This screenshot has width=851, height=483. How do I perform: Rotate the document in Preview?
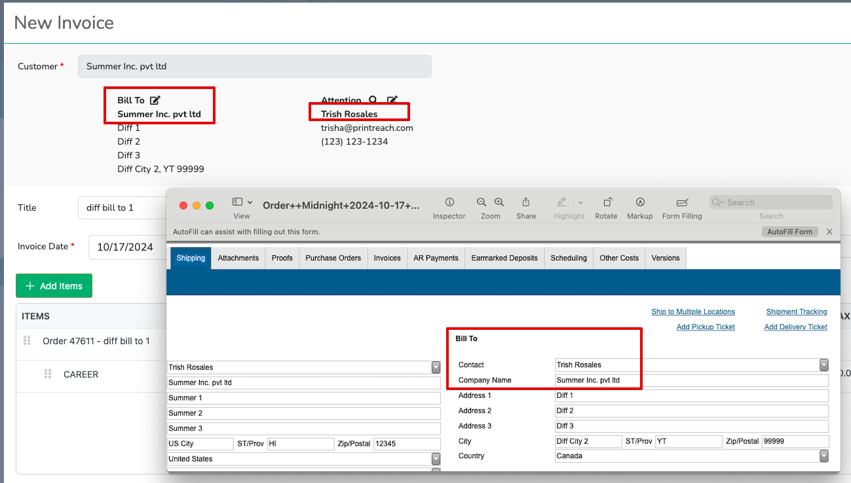coord(607,202)
